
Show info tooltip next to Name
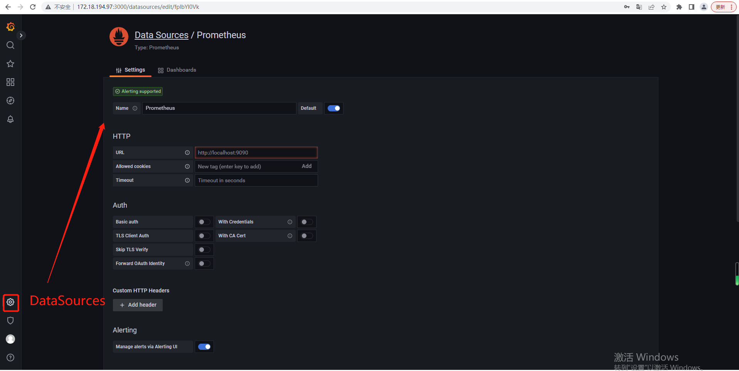(x=135, y=108)
